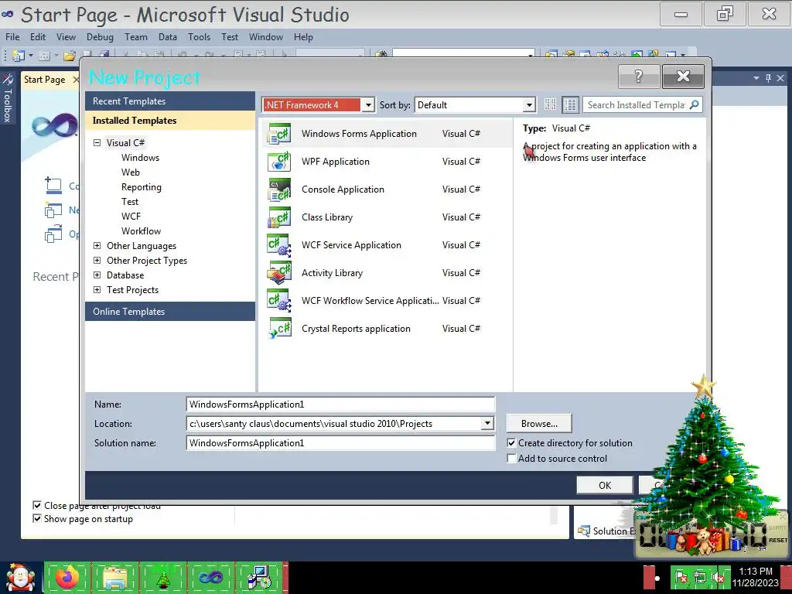Launch Firefox from the taskbar
This screenshot has width=792, height=594.
click(67, 577)
